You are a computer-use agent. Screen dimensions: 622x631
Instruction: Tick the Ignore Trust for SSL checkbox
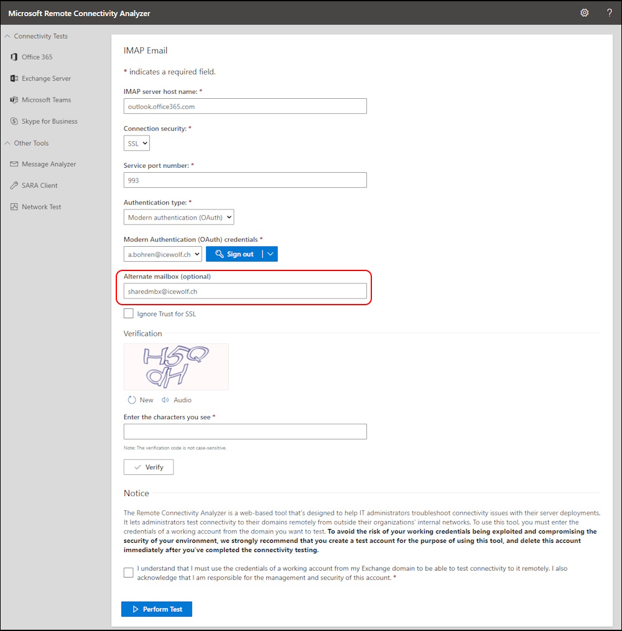(x=128, y=313)
